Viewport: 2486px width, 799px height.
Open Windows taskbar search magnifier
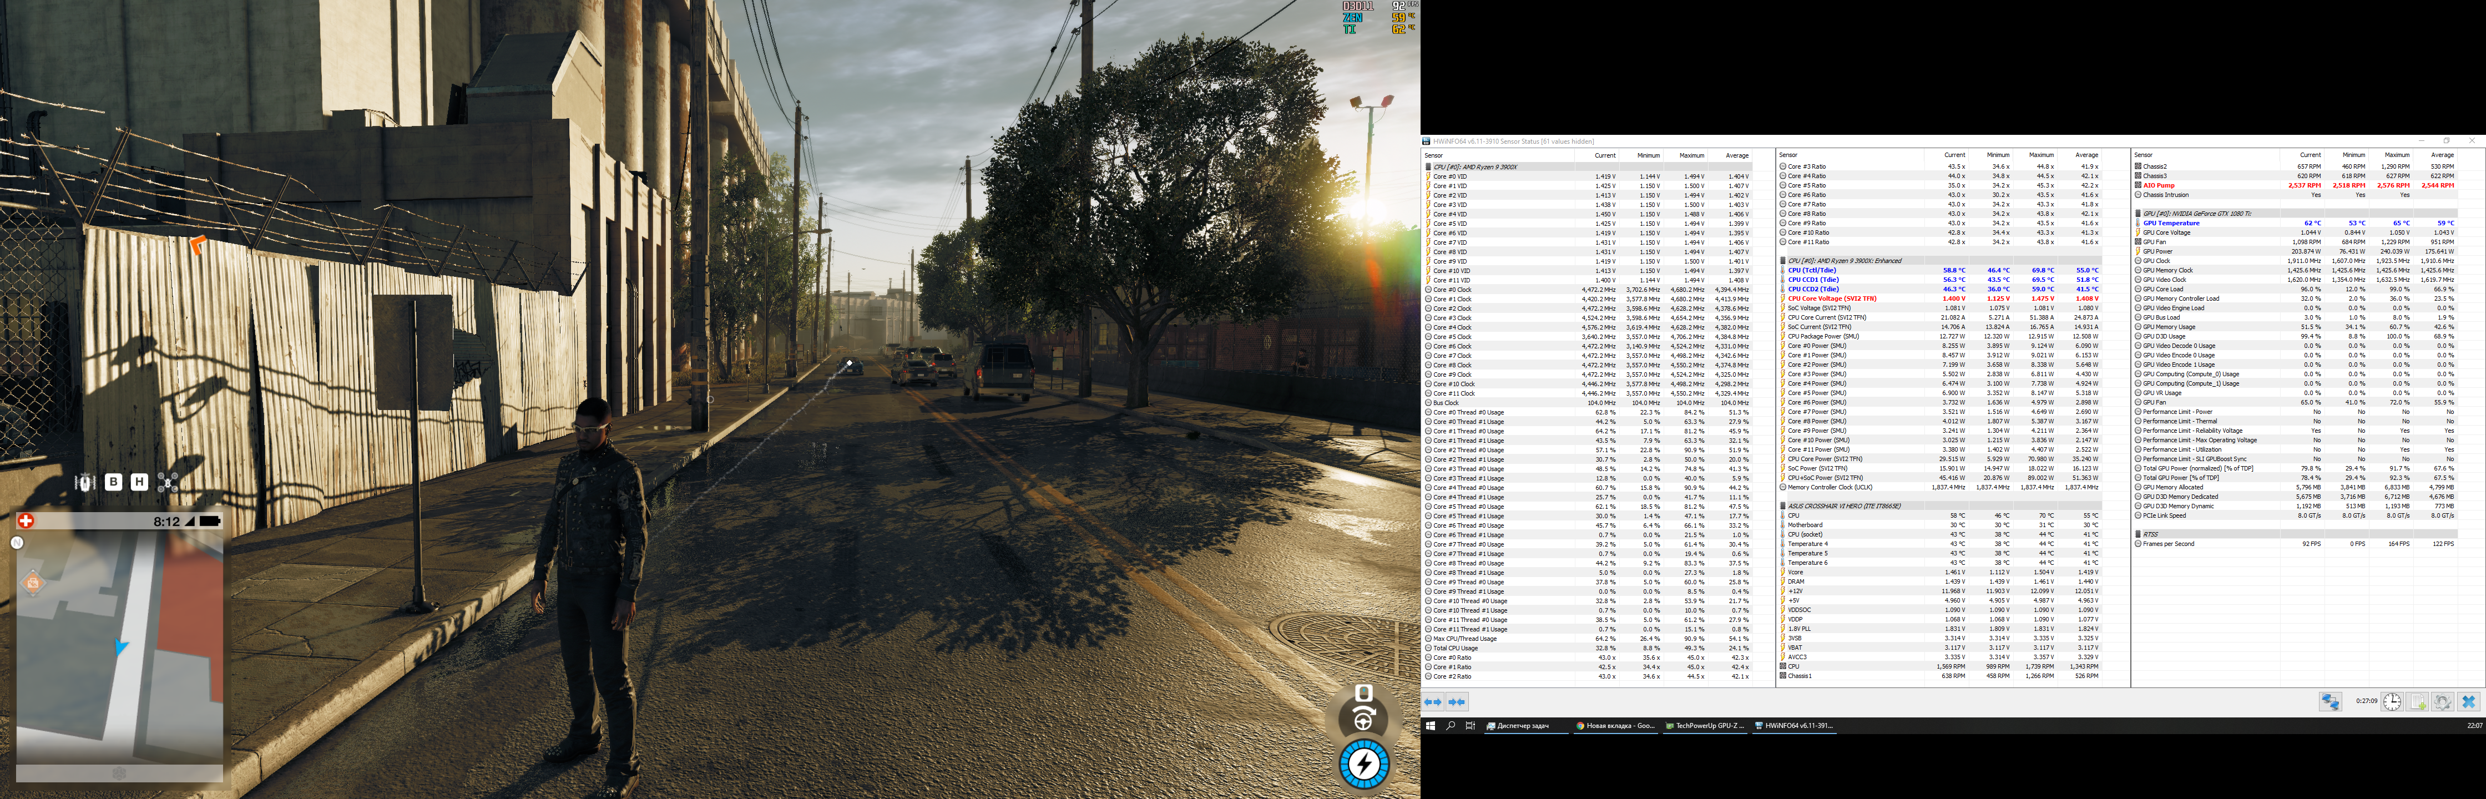pos(1451,726)
